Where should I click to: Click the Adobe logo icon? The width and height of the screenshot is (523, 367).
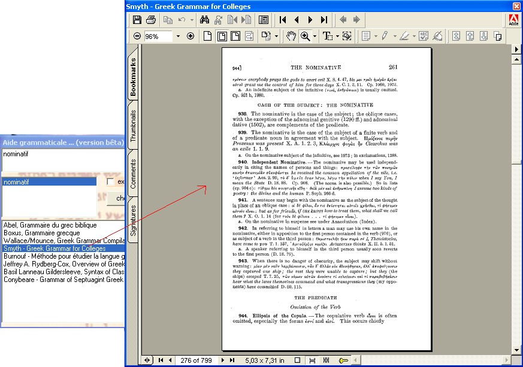point(513,20)
